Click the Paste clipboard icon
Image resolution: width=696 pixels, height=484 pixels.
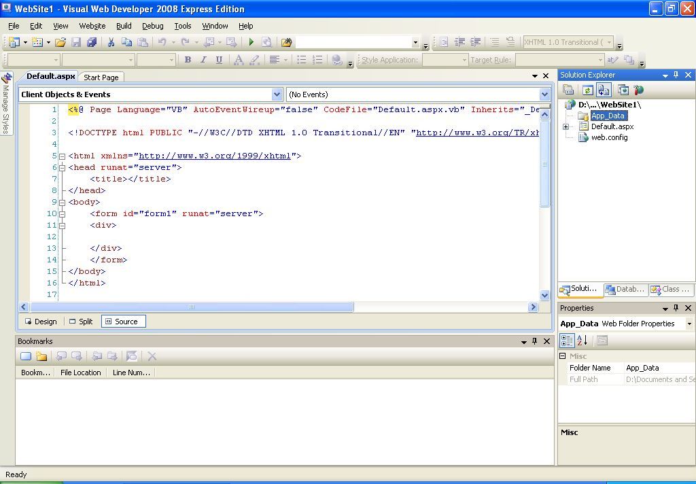pyautogui.click(x=143, y=42)
